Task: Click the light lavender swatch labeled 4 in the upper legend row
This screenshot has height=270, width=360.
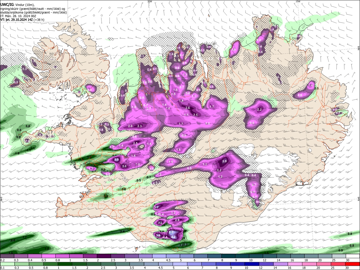Action: tap(159, 256)
